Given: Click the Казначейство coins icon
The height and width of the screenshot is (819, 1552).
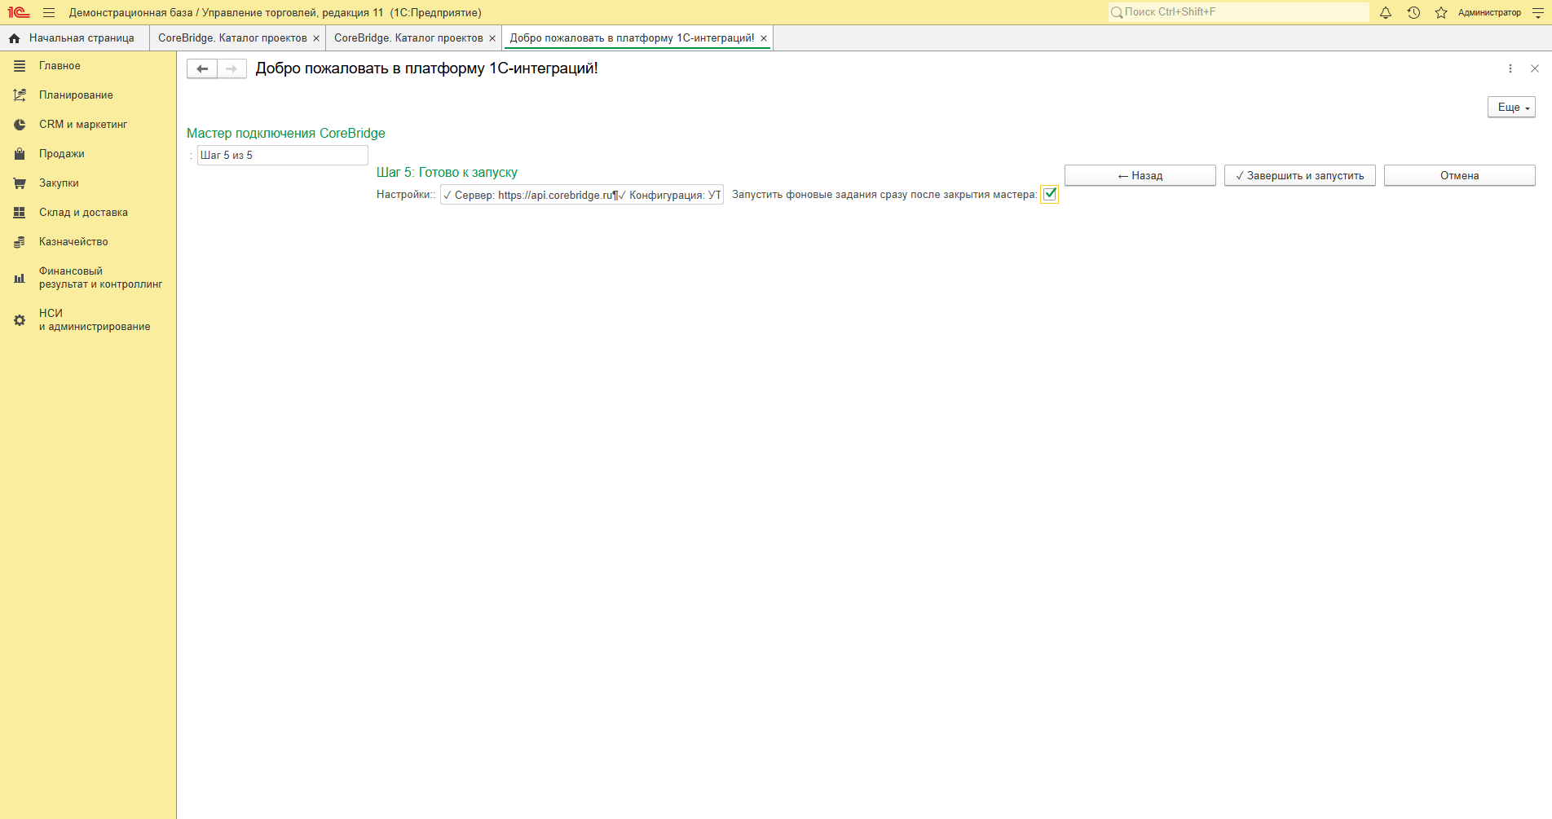Looking at the screenshot, I should [20, 242].
